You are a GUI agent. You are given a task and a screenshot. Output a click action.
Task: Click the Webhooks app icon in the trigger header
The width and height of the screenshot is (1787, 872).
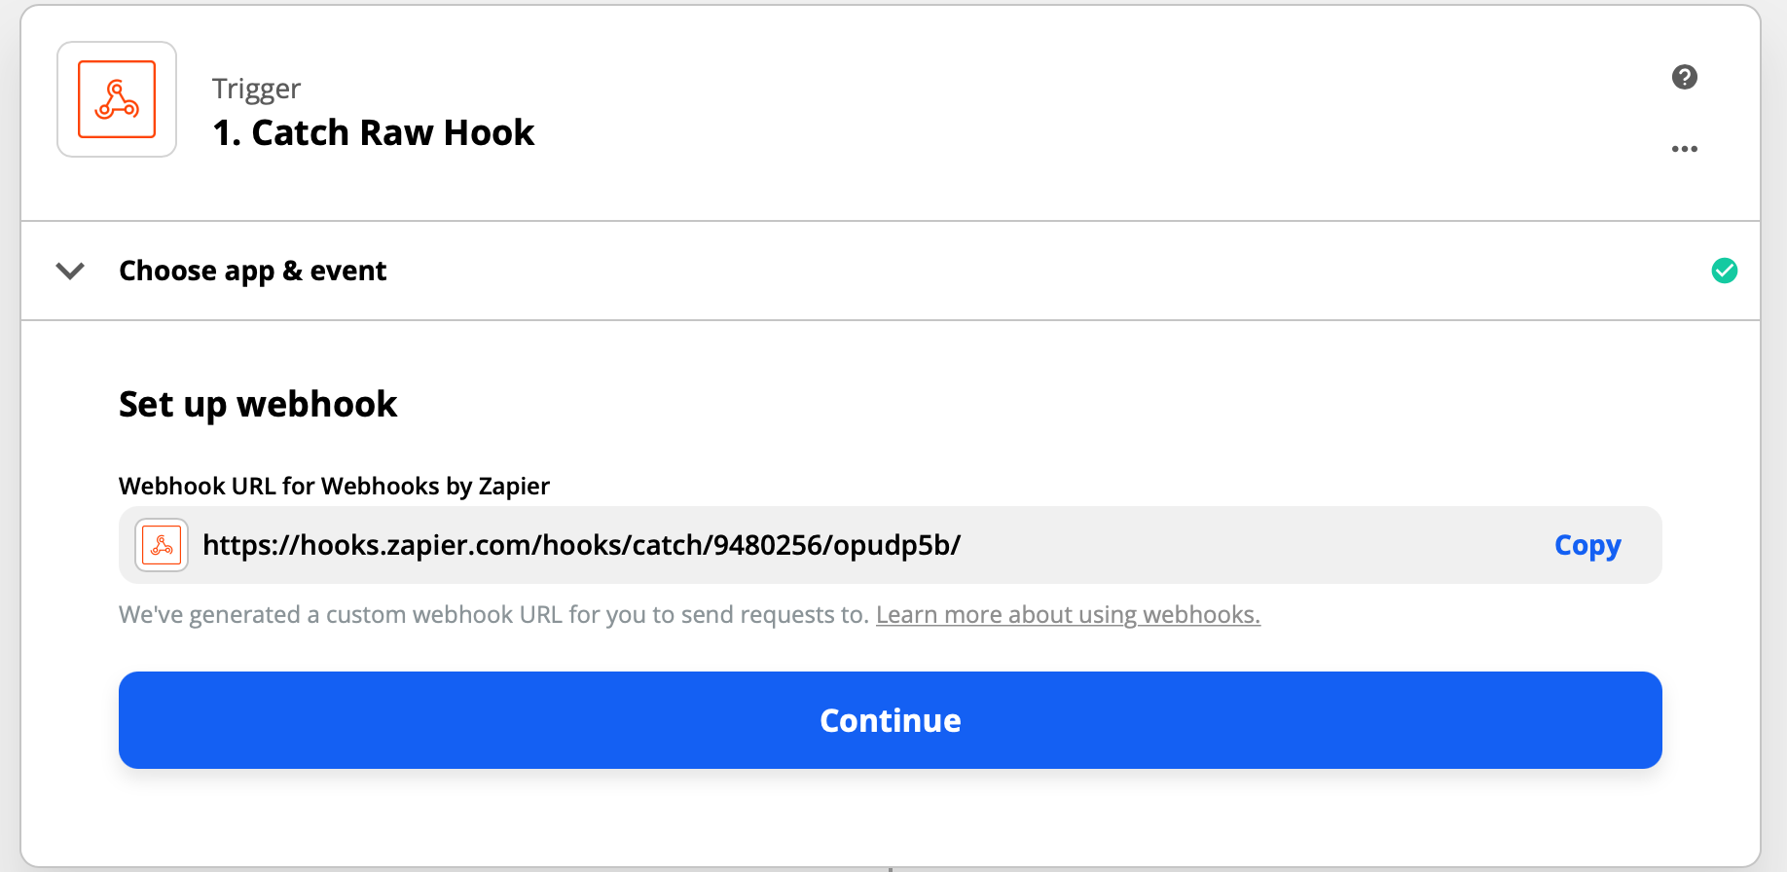tap(117, 99)
